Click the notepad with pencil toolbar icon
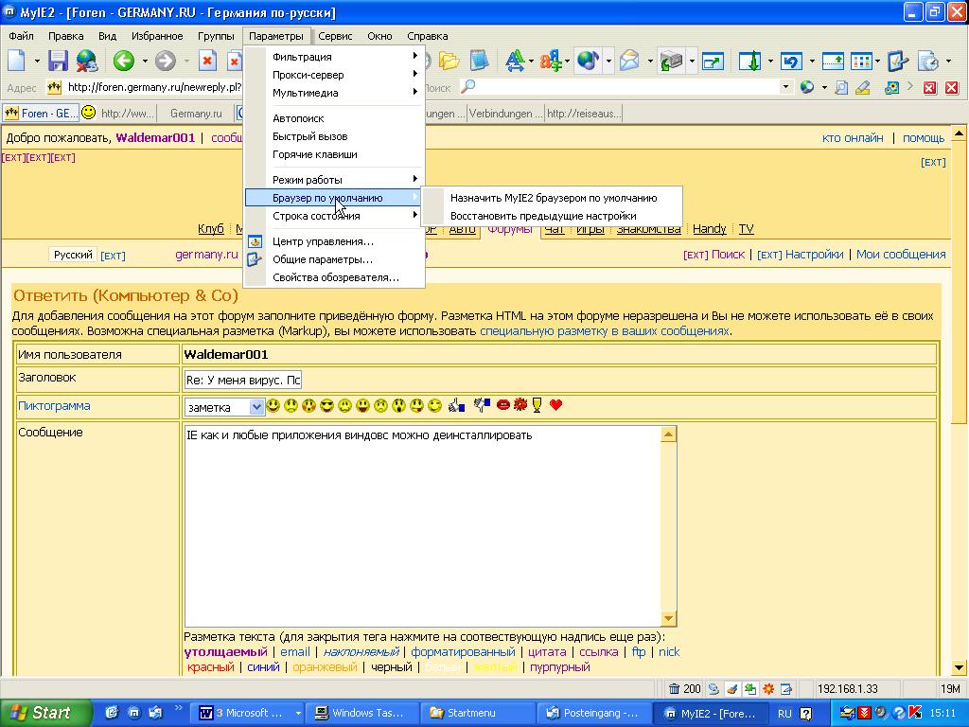969x727 pixels. click(897, 61)
